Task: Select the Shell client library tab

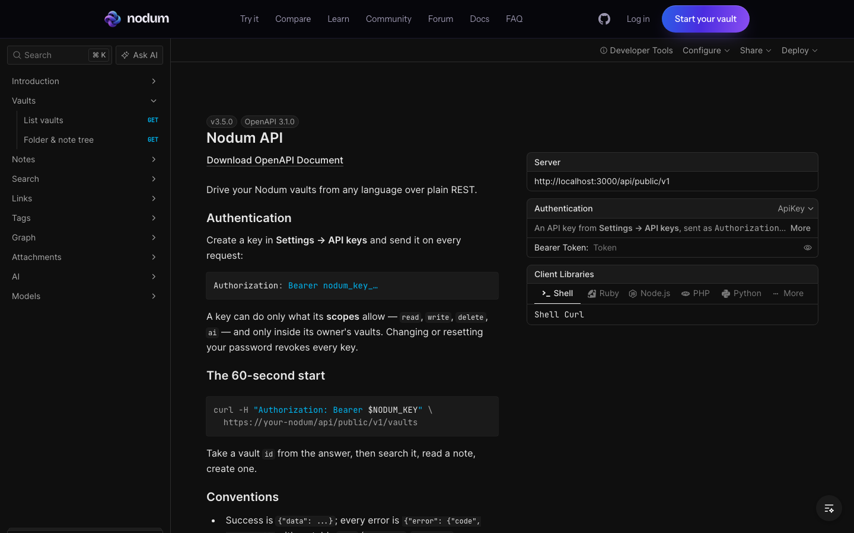Action: (557, 294)
